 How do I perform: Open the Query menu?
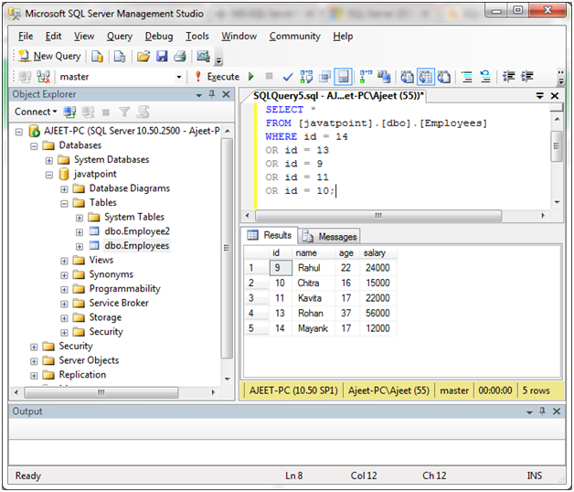click(120, 37)
